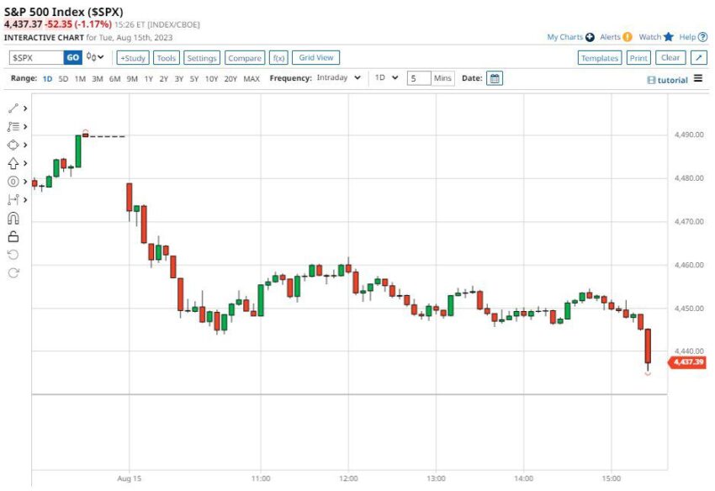Image resolution: width=715 pixels, height=491 pixels.
Task: Toggle the Watch star for $SPX
Action: (668, 37)
